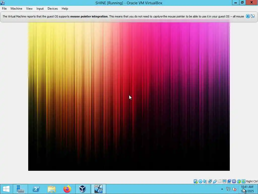Screen dimensions: 258x194
Task: Click the network icon in system tray
Action: point(228,189)
